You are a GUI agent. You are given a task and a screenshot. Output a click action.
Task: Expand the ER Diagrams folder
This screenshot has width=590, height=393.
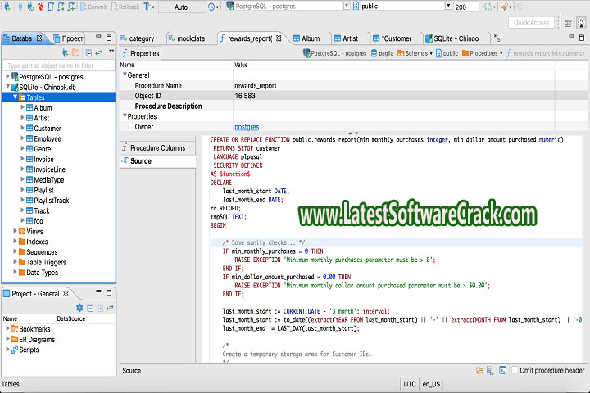(8, 339)
